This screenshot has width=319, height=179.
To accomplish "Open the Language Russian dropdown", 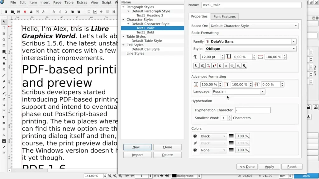I will click(x=238, y=92).
